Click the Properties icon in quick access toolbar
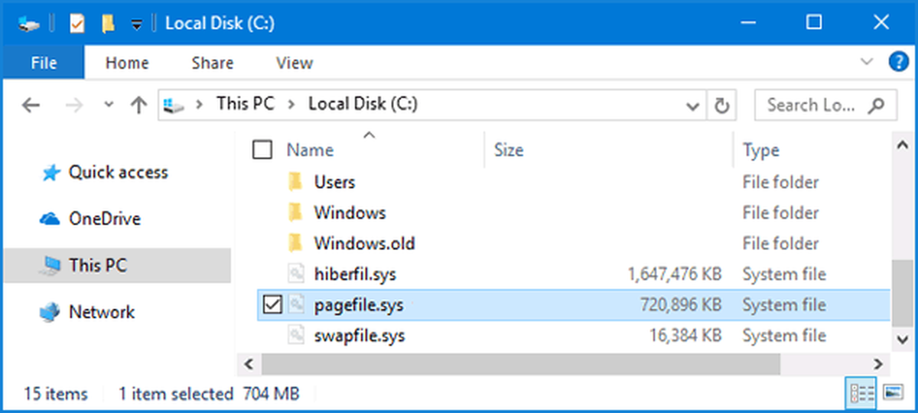The image size is (918, 413). click(76, 24)
